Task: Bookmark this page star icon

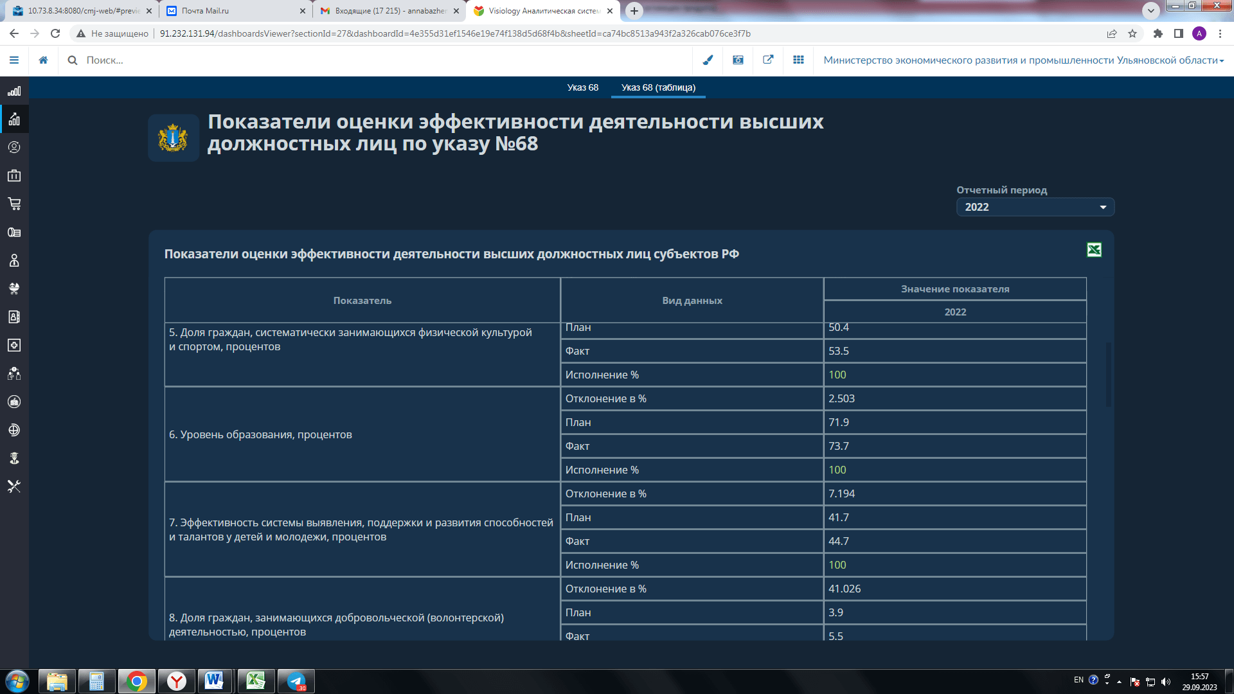Action: [x=1132, y=33]
